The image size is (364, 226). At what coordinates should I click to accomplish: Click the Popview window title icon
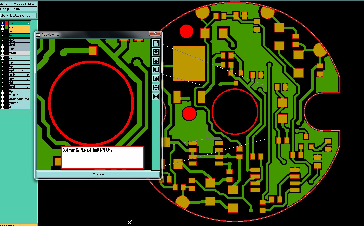tap(38, 35)
